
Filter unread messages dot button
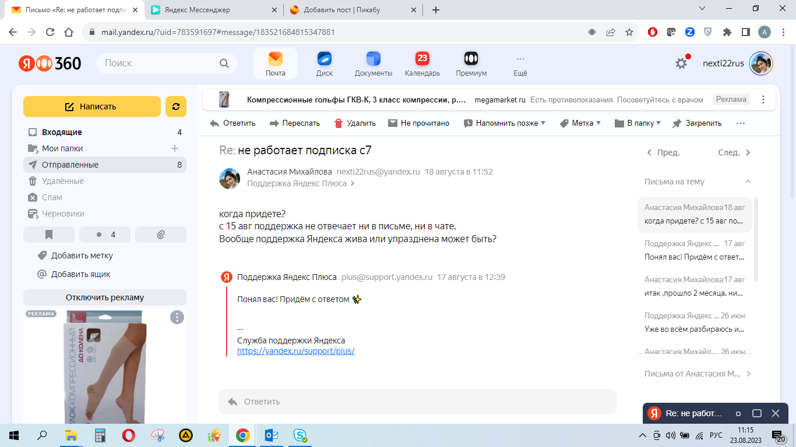coord(105,235)
